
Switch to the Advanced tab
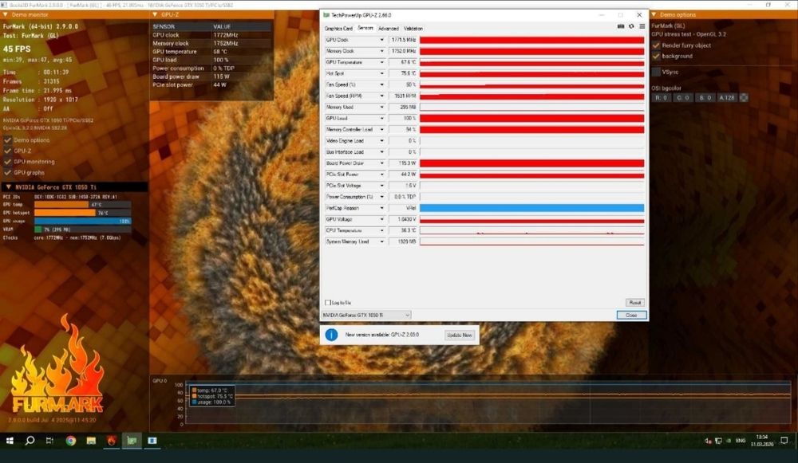(x=389, y=29)
